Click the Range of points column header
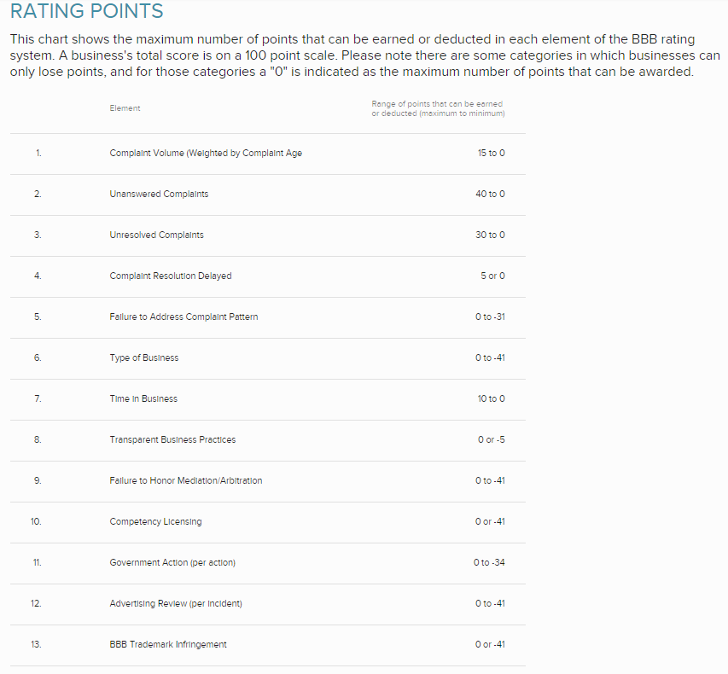Viewport: 728px width, 674px height. tap(438, 108)
